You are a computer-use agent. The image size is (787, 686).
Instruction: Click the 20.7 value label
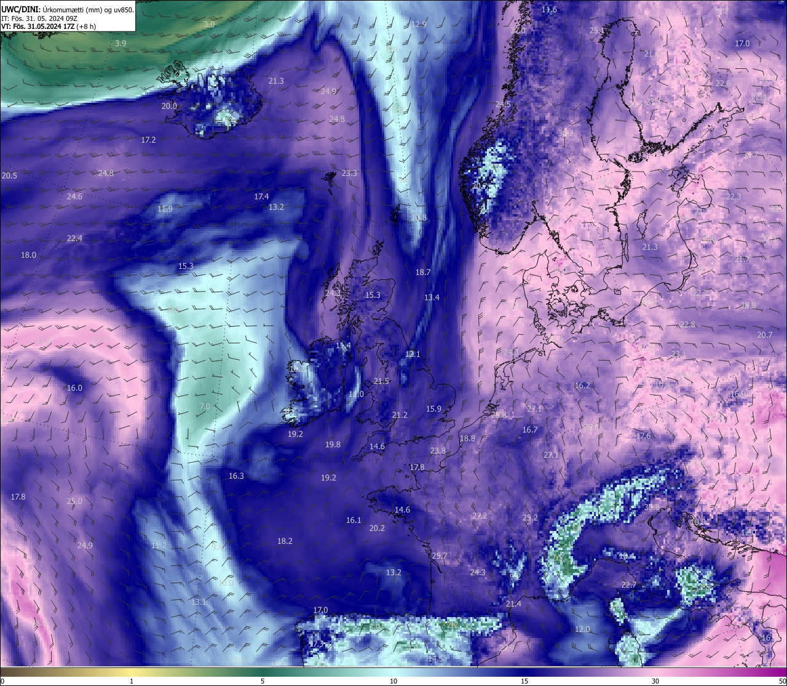coord(764,335)
